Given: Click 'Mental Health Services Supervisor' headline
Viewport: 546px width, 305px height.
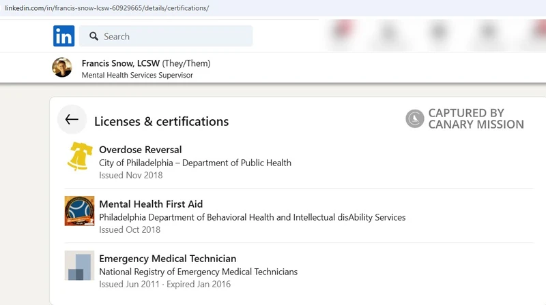Looking at the screenshot, I should 137,75.
